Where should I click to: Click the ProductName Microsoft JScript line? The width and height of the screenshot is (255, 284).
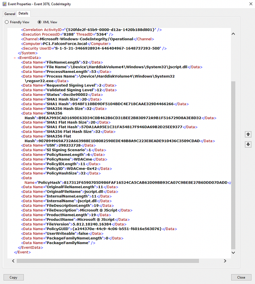point(75,220)
